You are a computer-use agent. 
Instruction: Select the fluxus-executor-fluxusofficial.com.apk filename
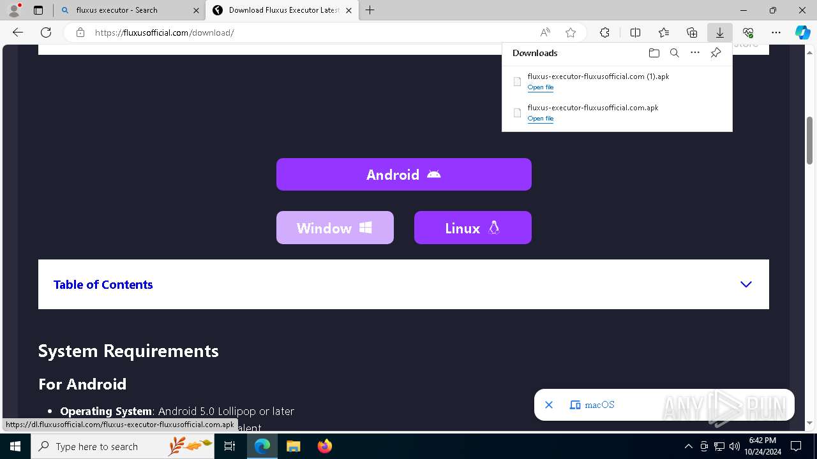click(x=593, y=108)
